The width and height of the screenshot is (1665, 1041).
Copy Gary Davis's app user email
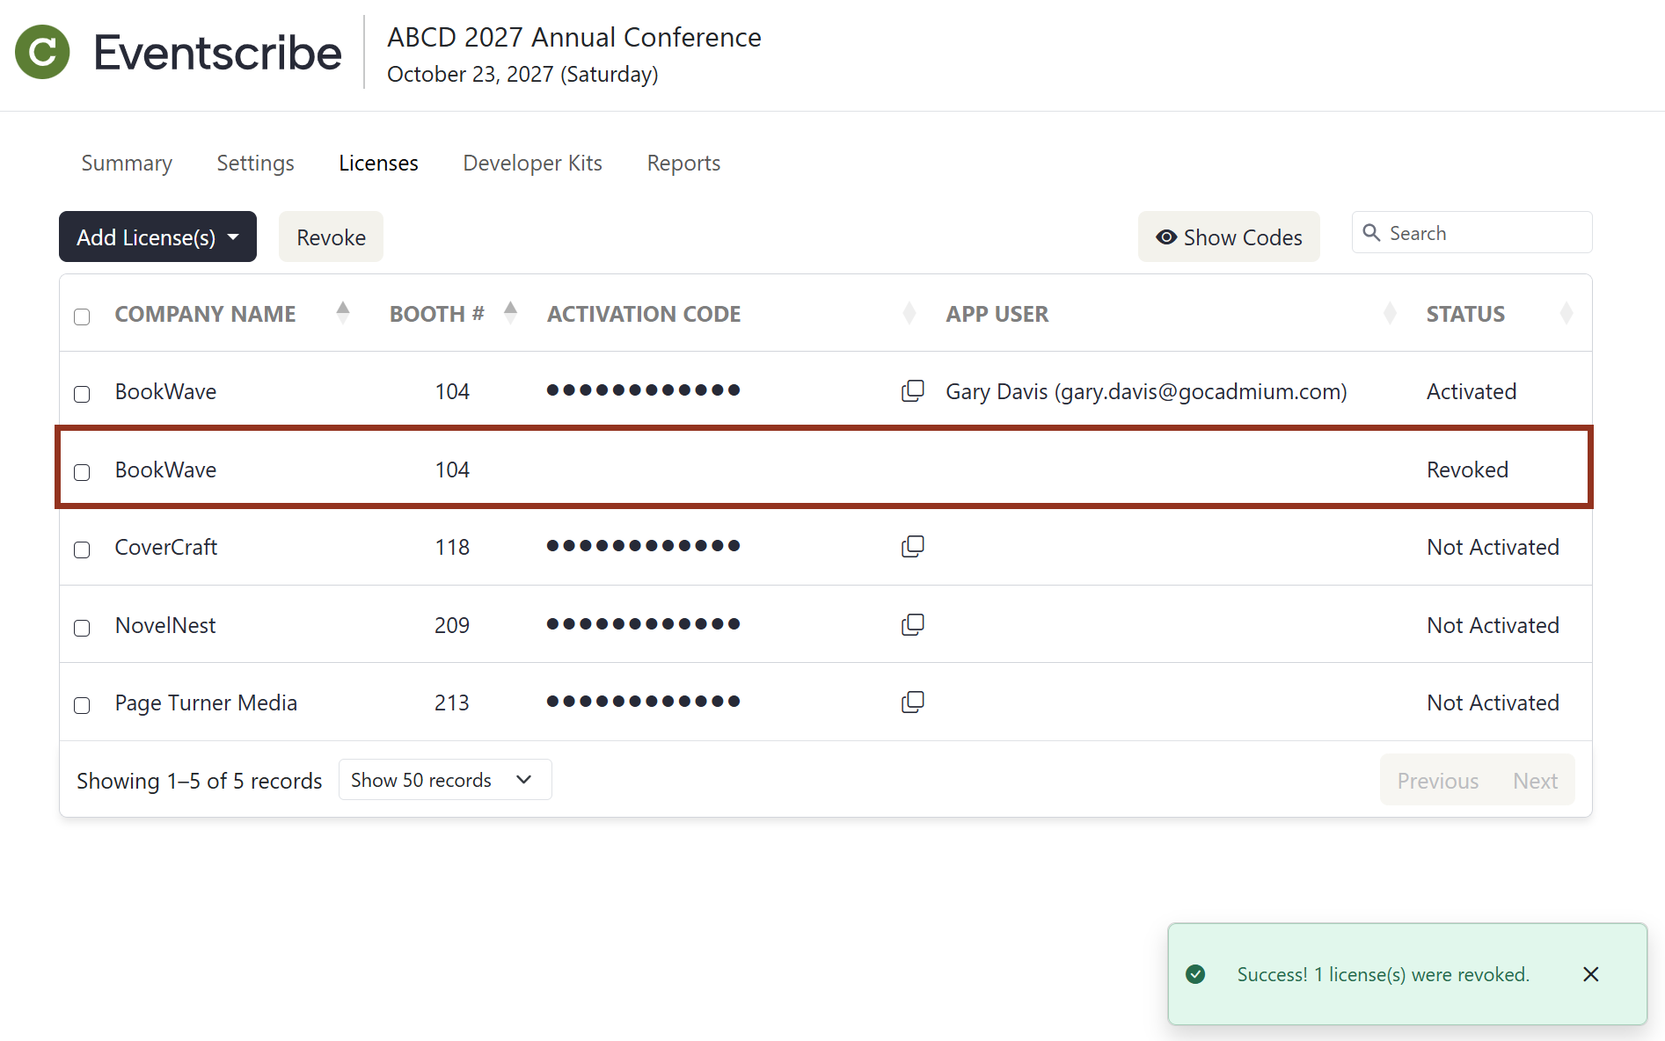point(913,390)
